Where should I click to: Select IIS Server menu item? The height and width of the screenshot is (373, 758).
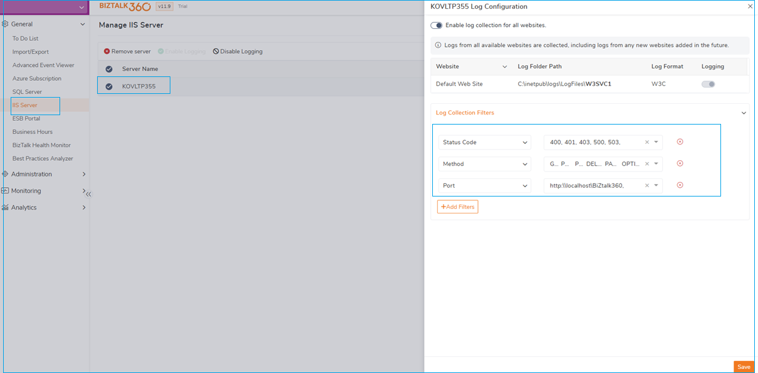(x=25, y=105)
